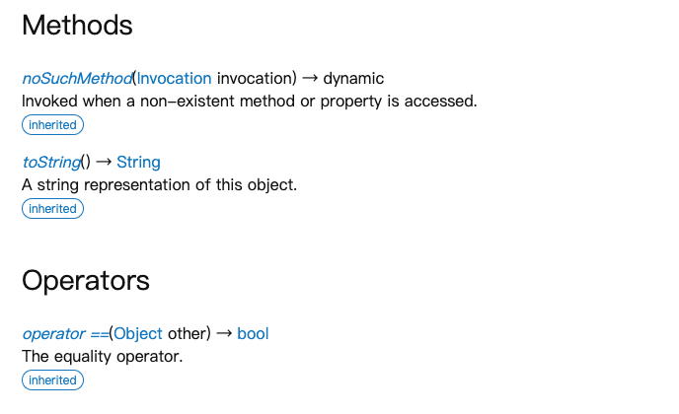Select the Methods section heading
Viewport: 679px width, 414px height.
click(x=77, y=25)
